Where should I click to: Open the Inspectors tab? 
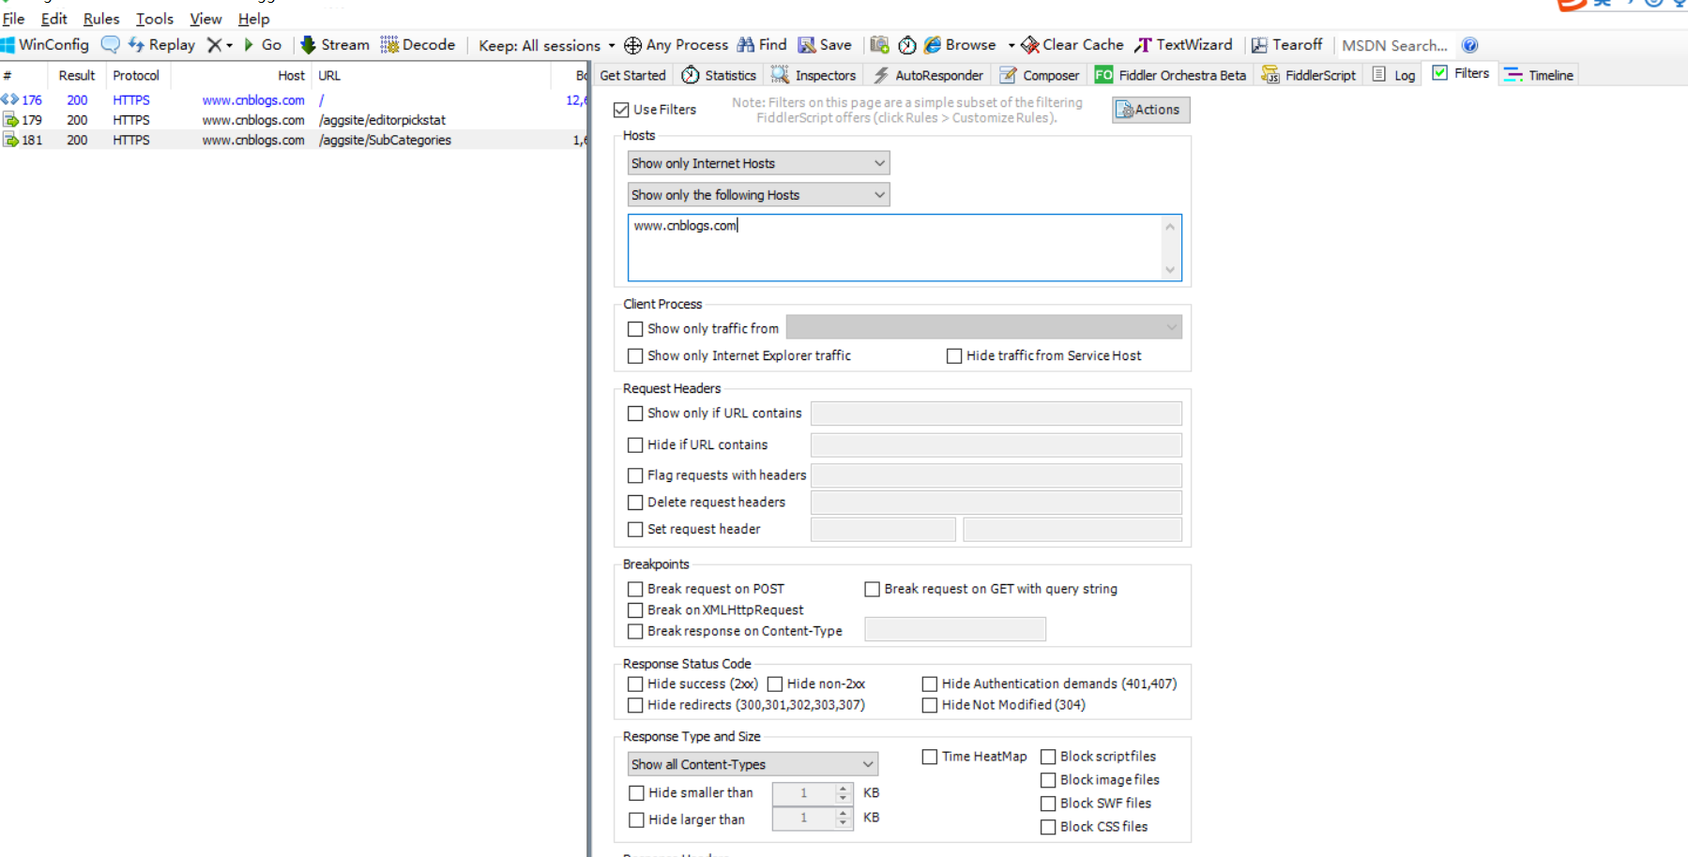click(814, 75)
